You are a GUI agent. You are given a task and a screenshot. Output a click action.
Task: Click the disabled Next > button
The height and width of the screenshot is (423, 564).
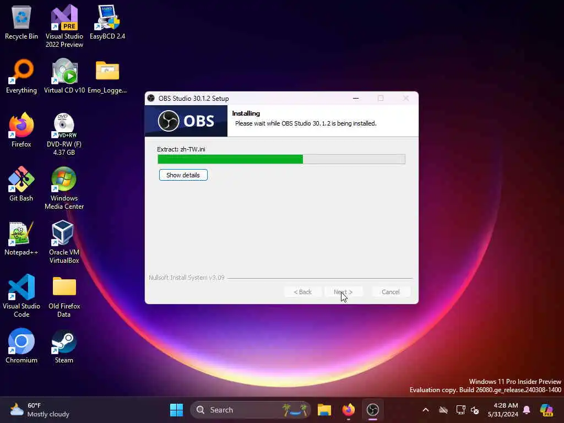tap(343, 292)
